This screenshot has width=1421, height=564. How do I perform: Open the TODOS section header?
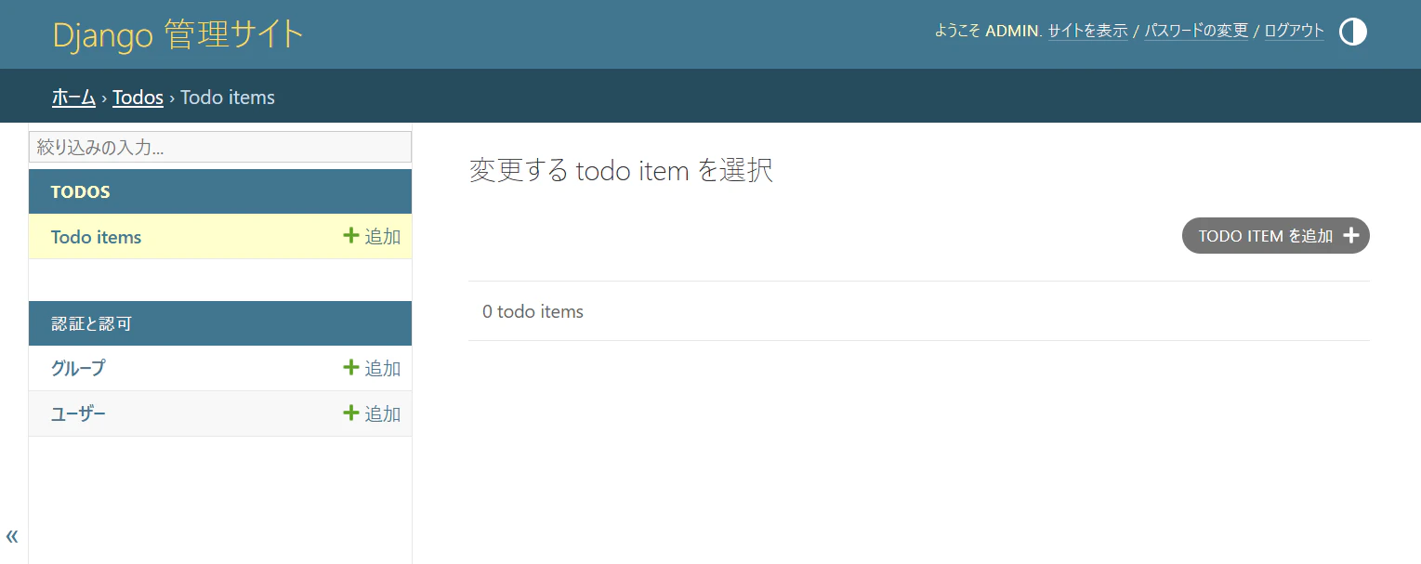pos(81,191)
